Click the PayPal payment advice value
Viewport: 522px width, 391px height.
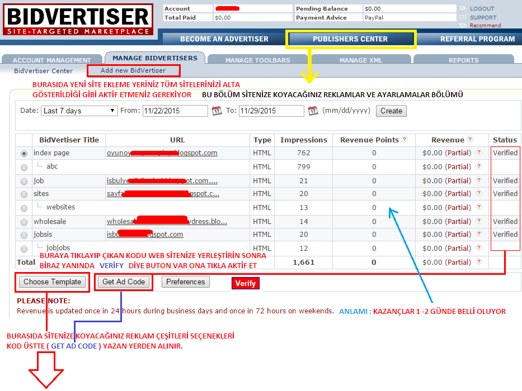point(374,18)
